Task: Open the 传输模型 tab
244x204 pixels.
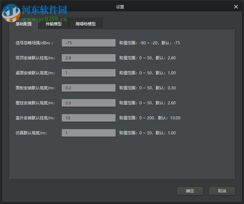Action: (x=54, y=24)
